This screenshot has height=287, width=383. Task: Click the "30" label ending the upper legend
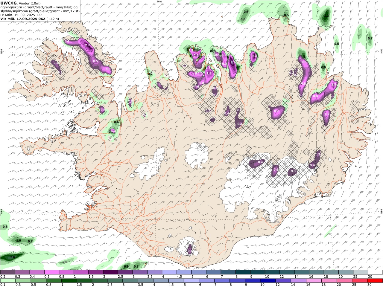pos(370,277)
